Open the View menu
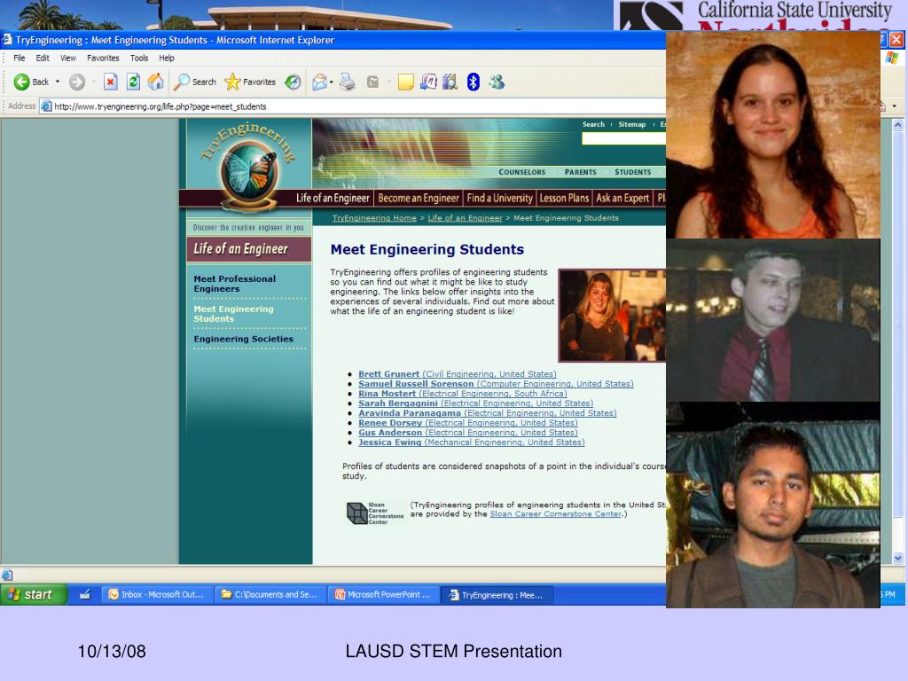Screen dimensions: 908x681 point(67,58)
